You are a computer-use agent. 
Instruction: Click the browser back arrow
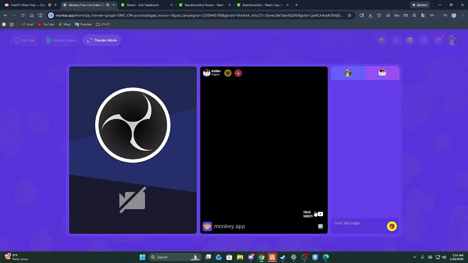click(5, 15)
